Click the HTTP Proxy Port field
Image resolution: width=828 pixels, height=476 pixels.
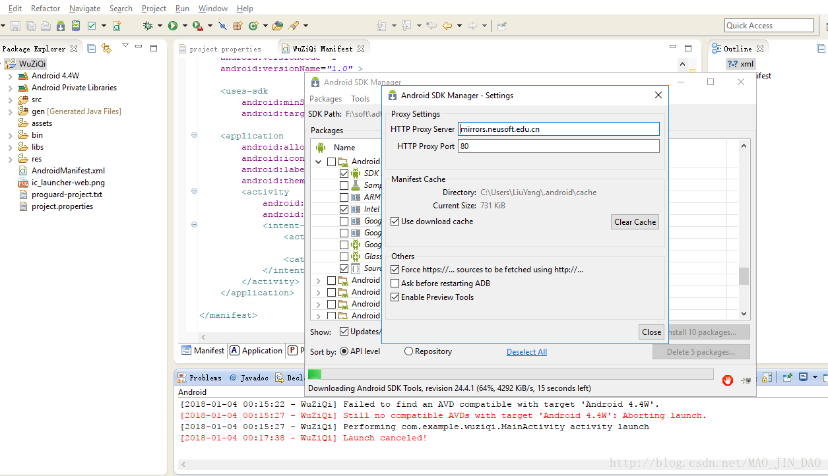[x=559, y=146]
